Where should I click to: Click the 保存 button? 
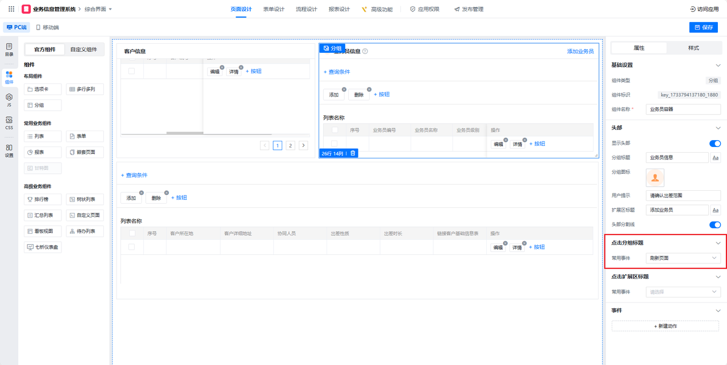point(703,27)
